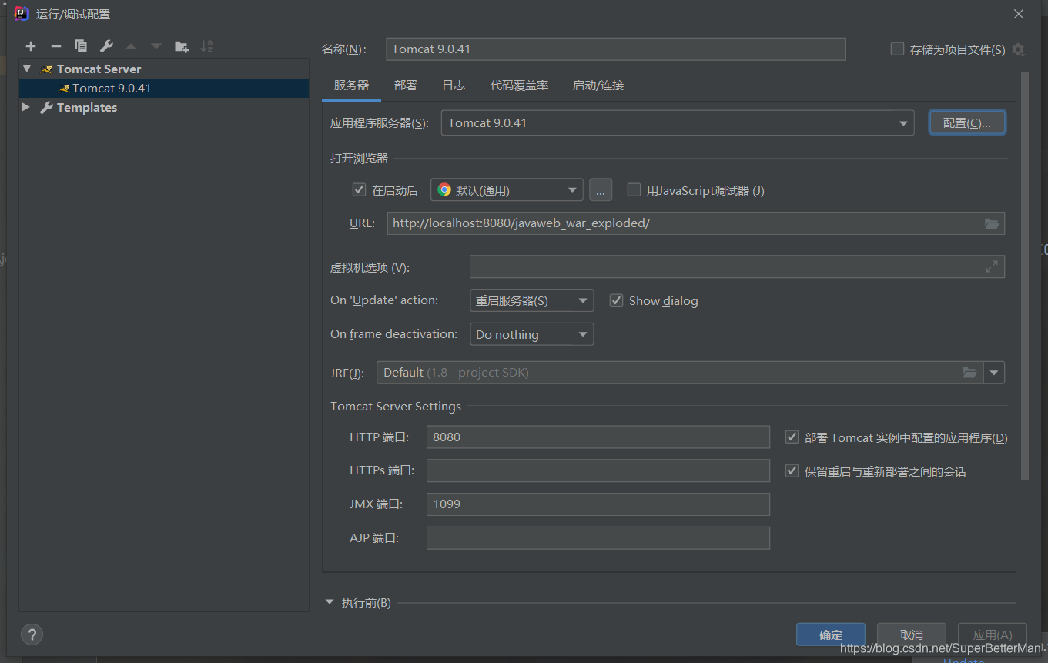Click 取消 button
This screenshot has width=1048, height=663.
click(912, 635)
